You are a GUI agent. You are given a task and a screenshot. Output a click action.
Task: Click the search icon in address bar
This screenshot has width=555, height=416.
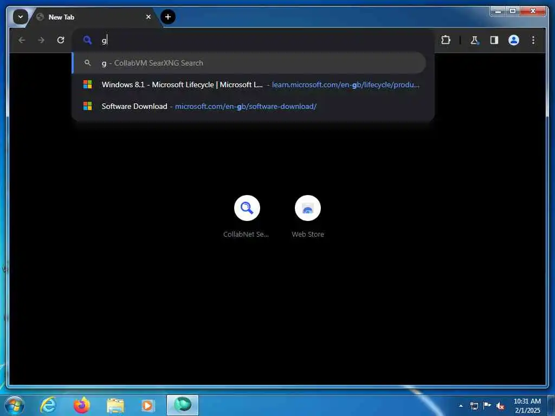87,40
